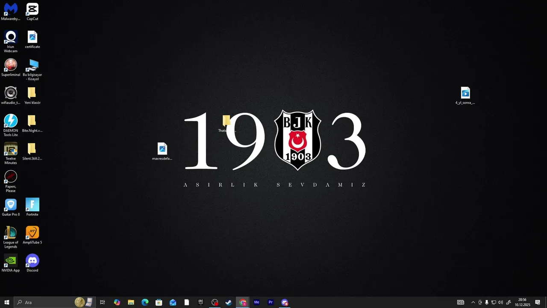Image resolution: width=547 pixels, height=308 pixels.
Task: Open Adobe Premiere Pro from the taskbar
Action: coord(271,302)
